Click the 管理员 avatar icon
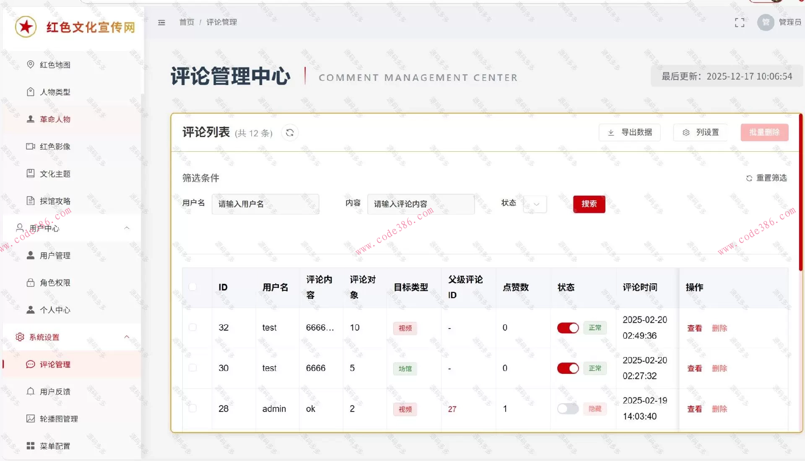Screen dimensions: 805x461 click(766, 23)
